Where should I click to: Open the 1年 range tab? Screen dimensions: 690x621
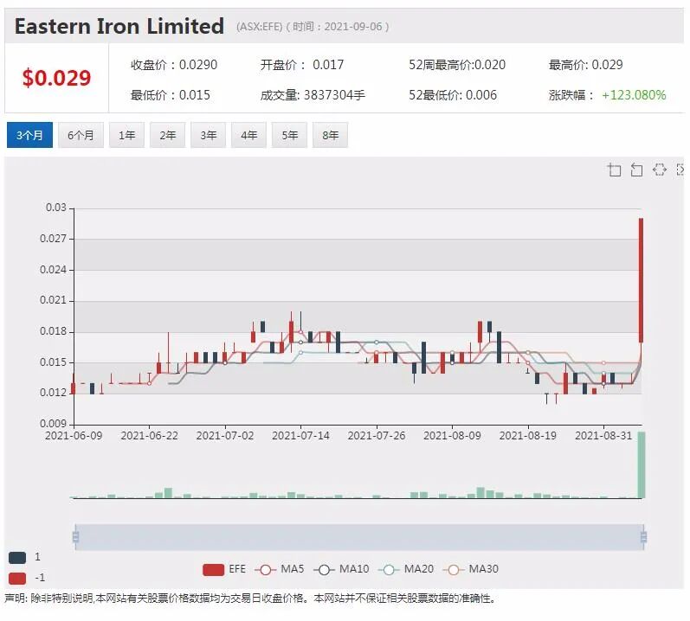[x=126, y=135]
